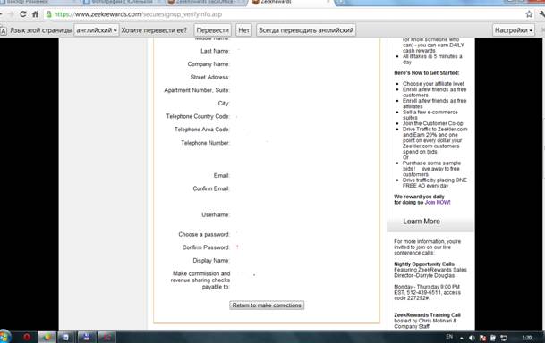Click the Язык этой страницы label
The height and width of the screenshot is (343, 545).
40,30
